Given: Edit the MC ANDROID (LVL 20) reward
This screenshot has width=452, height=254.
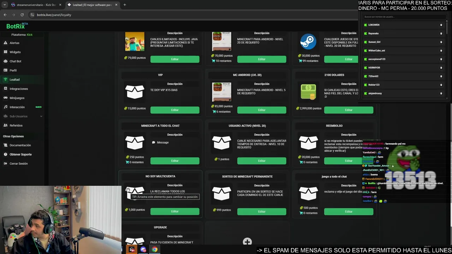Looking at the screenshot, I should tap(262, 110).
